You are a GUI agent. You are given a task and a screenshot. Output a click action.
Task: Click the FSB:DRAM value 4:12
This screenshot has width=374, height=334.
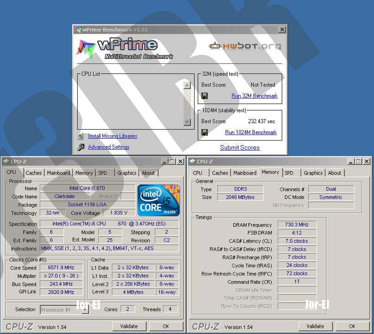(297, 233)
